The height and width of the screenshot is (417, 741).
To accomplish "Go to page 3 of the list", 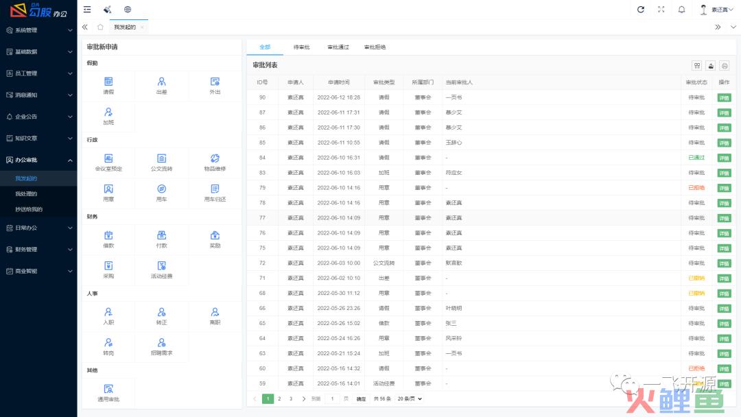I will tap(291, 398).
